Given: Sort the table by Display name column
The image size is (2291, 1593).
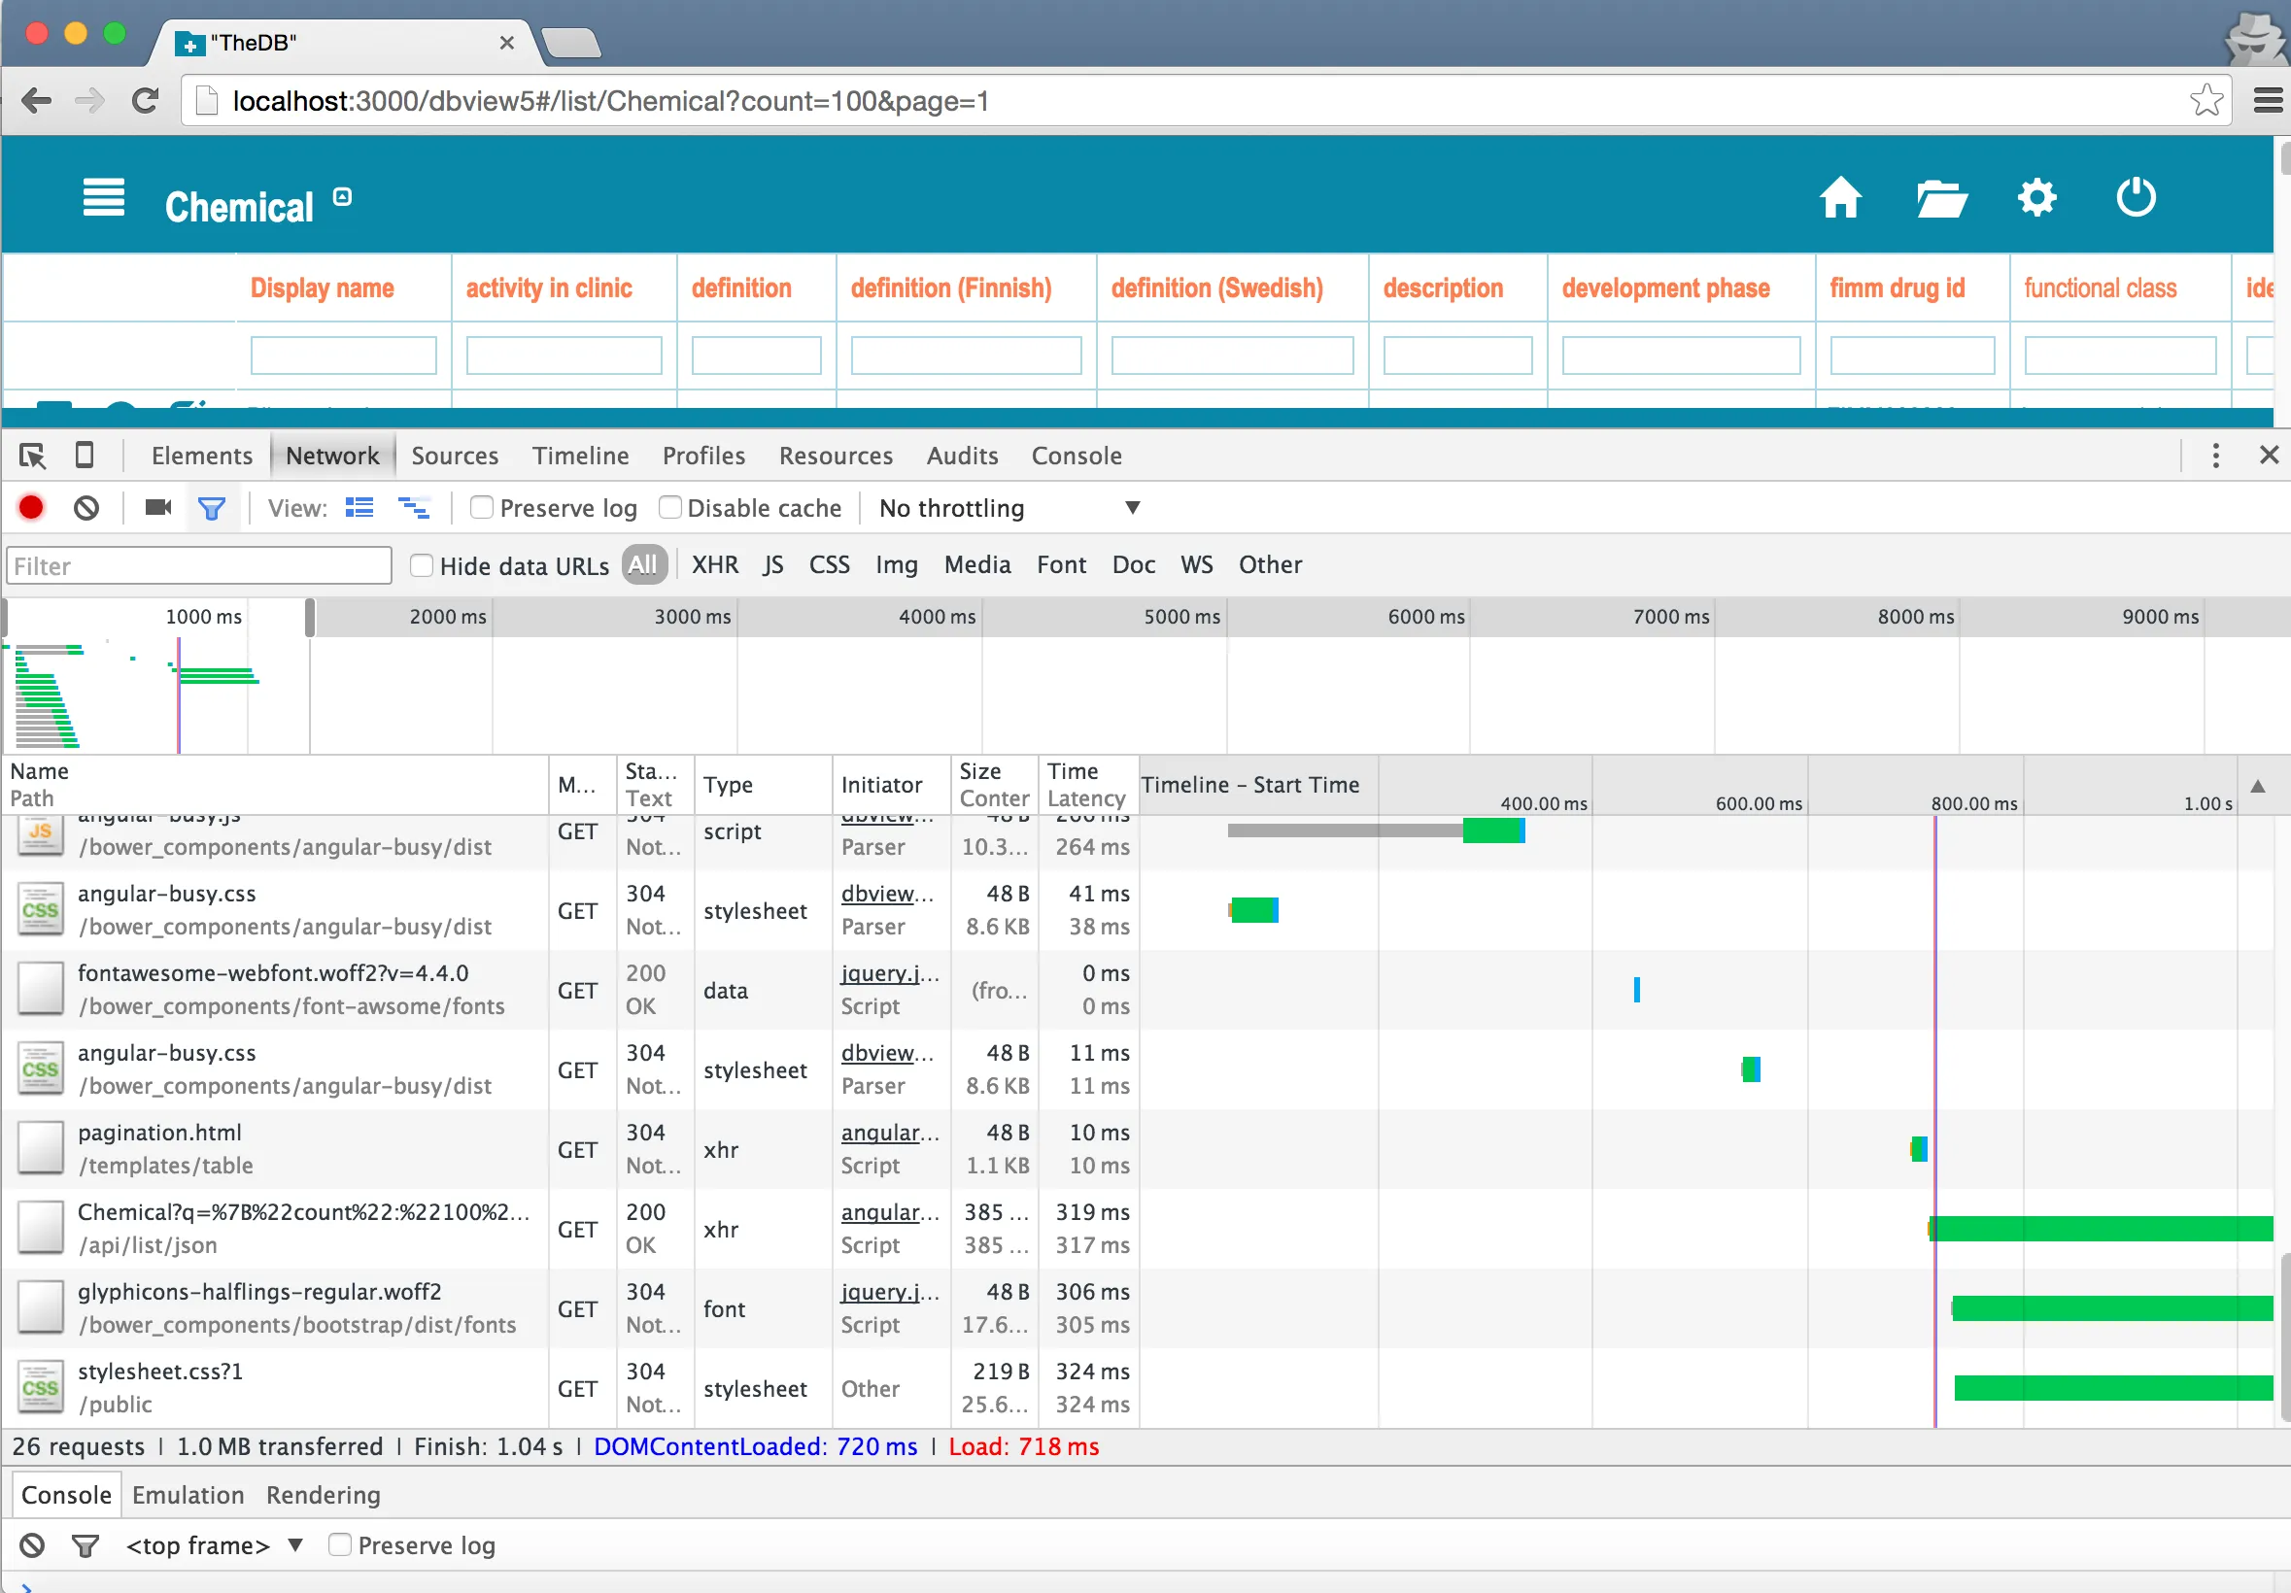Looking at the screenshot, I should click(x=322, y=288).
